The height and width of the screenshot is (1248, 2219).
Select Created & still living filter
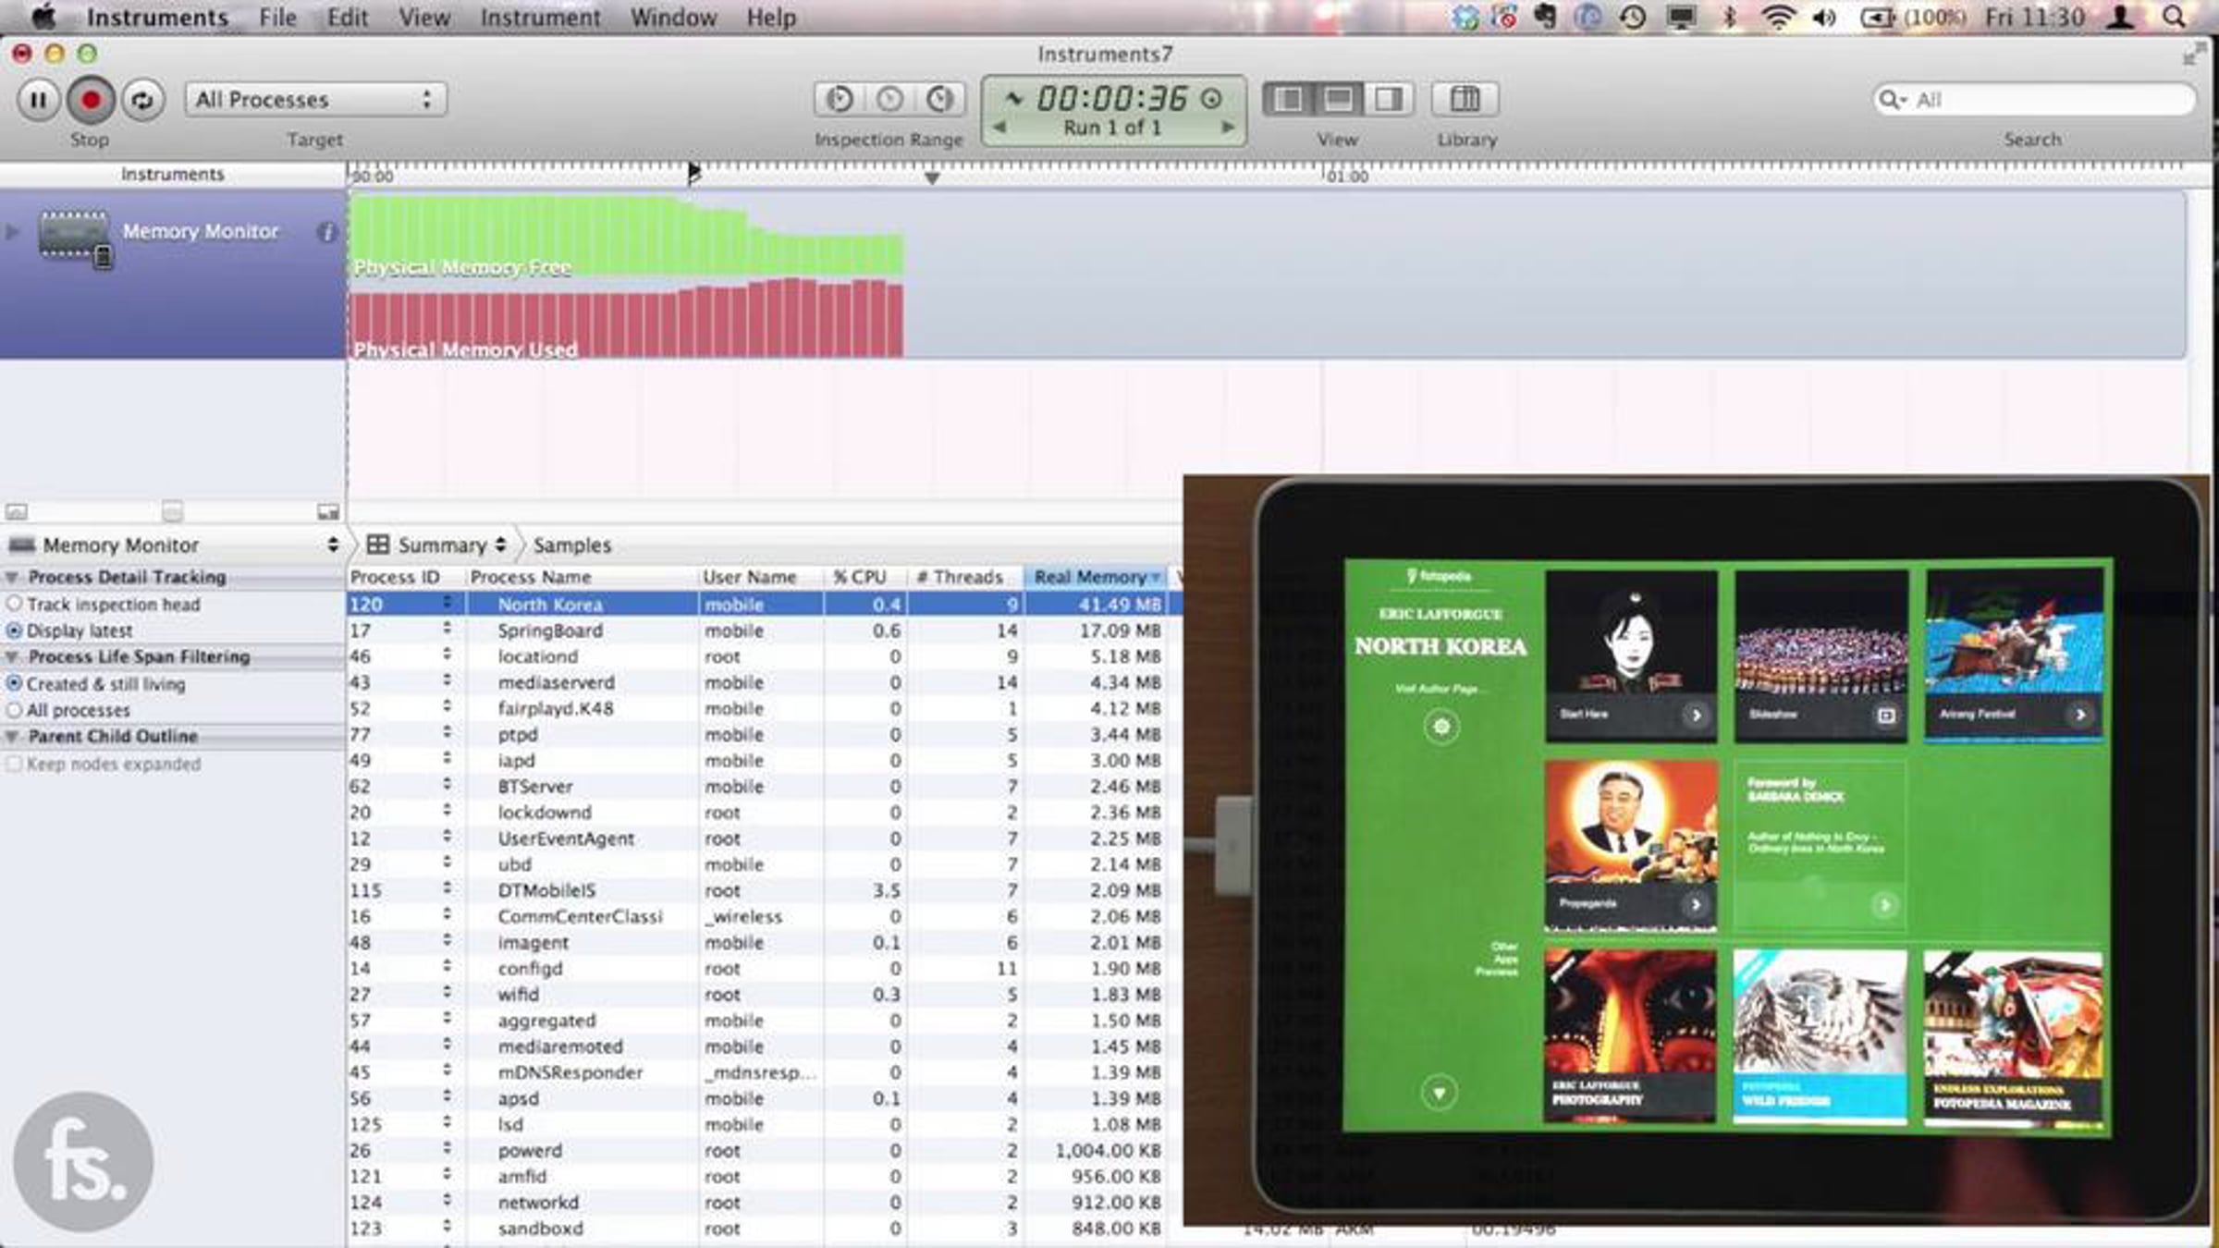tap(15, 684)
